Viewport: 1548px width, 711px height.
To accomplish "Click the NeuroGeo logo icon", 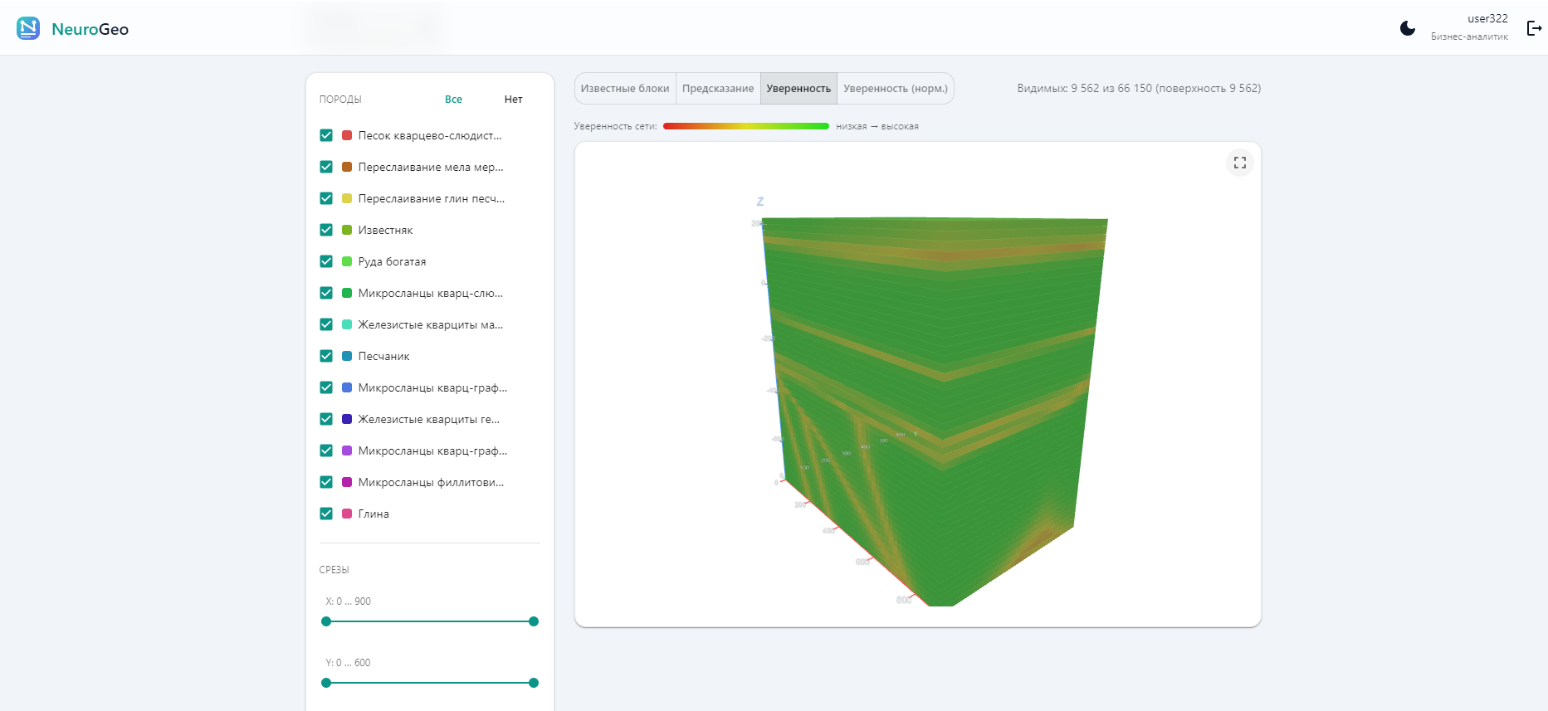I will (x=28, y=28).
